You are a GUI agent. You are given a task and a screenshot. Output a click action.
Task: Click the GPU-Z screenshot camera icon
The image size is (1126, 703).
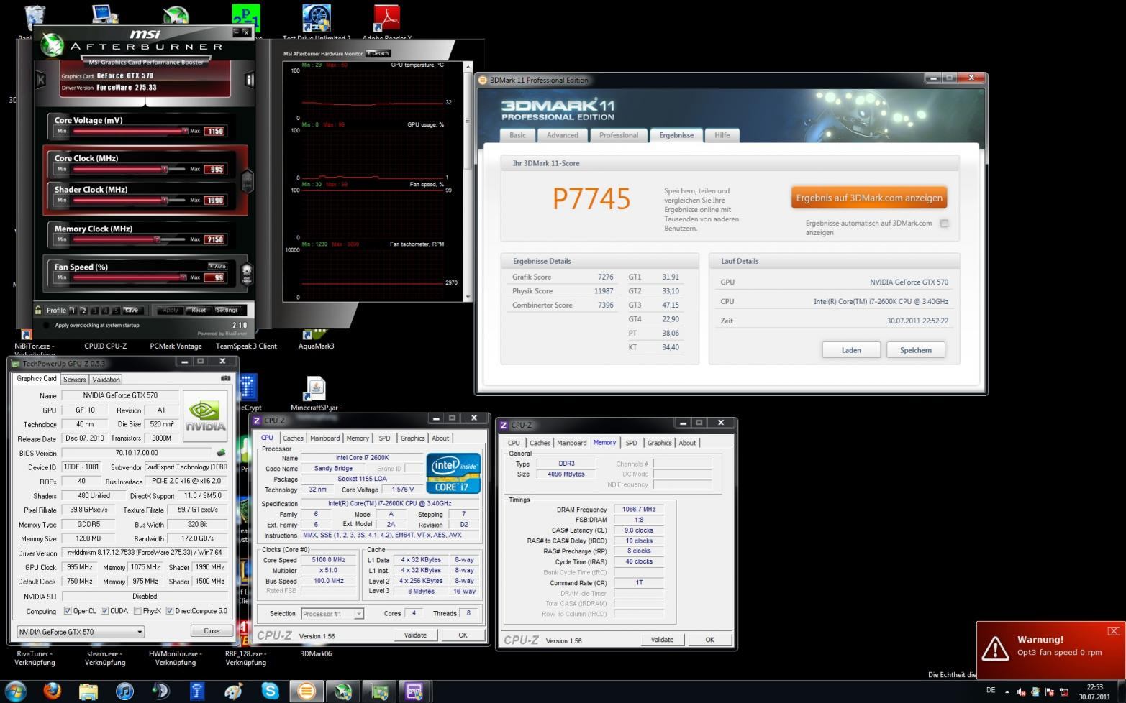tap(225, 378)
